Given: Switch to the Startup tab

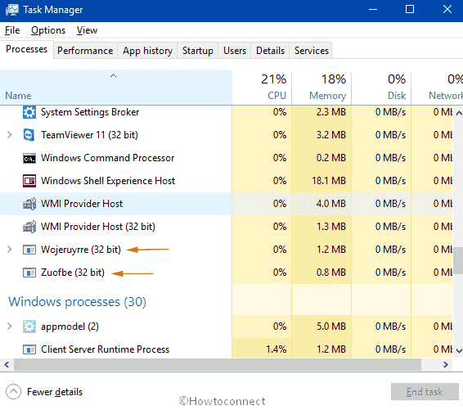Looking at the screenshot, I should pos(197,51).
